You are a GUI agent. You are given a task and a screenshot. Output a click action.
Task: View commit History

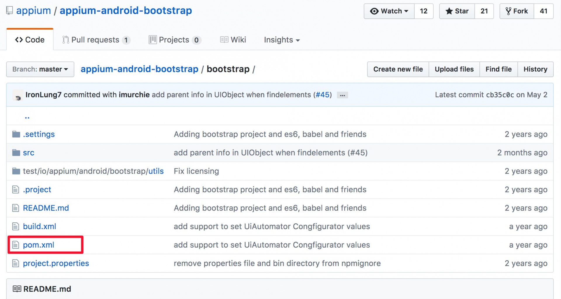point(535,69)
